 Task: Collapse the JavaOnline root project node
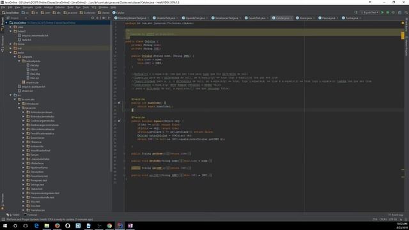[6, 23]
